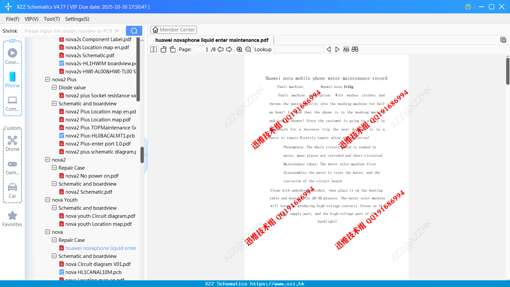Open huawei novaphone liquid enter file
Screen dimensions: 510x287
[x=100, y=248]
